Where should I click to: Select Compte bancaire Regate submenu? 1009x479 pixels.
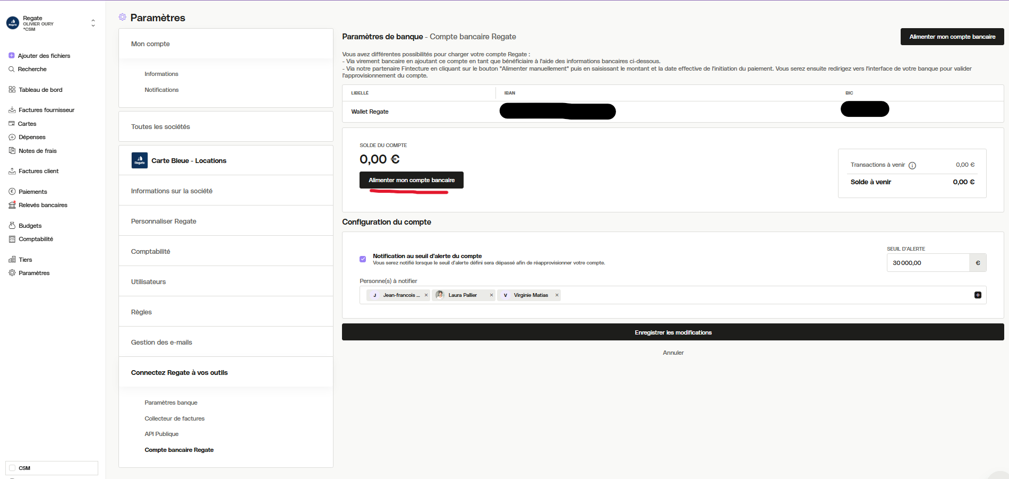point(179,450)
